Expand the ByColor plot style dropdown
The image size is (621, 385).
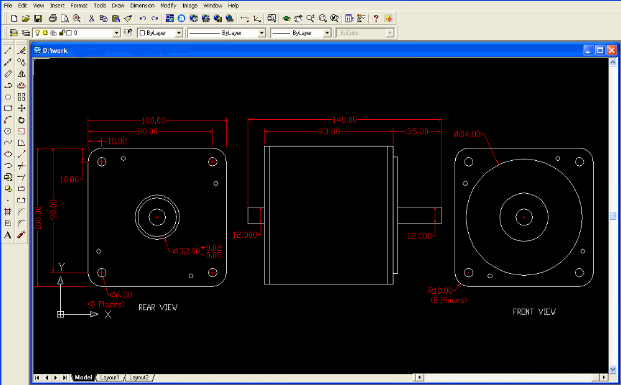390,33
